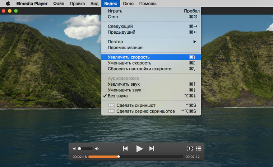
Task: Open the Elmedia Player application menu
Action: [x=32, y=4]
